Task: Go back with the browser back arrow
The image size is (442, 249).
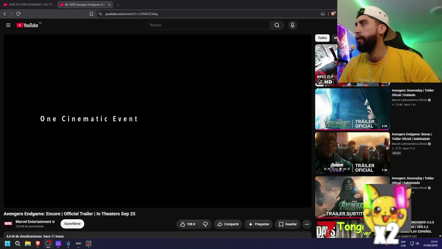Action: 4,14
